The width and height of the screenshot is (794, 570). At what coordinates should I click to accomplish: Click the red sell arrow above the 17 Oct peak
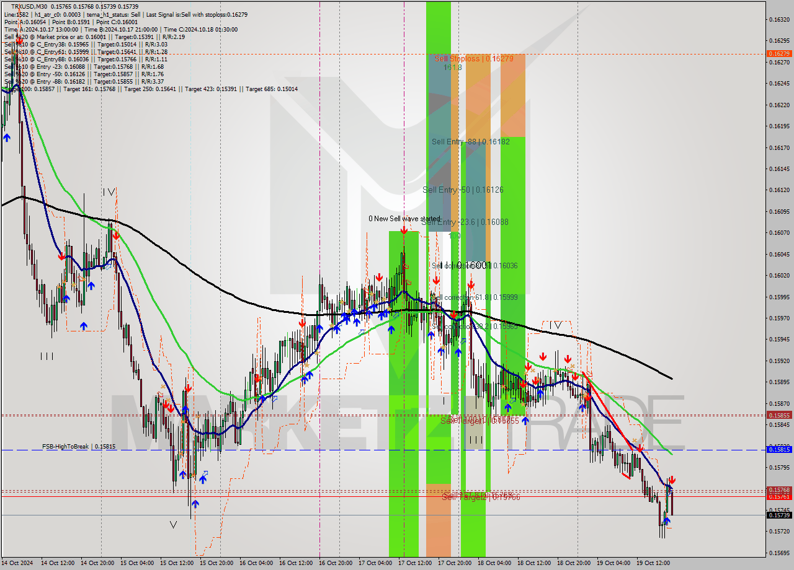[x=404, y=230]
